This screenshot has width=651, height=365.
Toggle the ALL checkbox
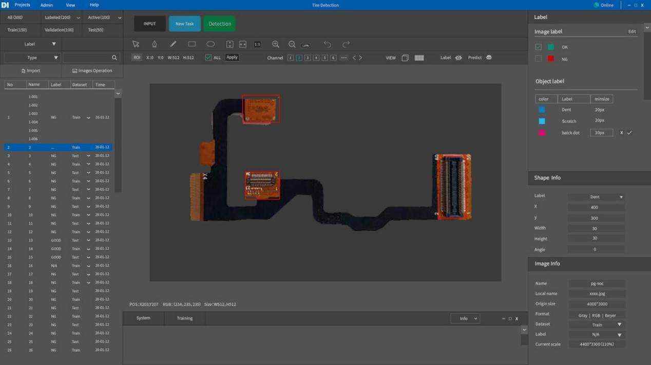pyautogui.click(x=208, y=57)
